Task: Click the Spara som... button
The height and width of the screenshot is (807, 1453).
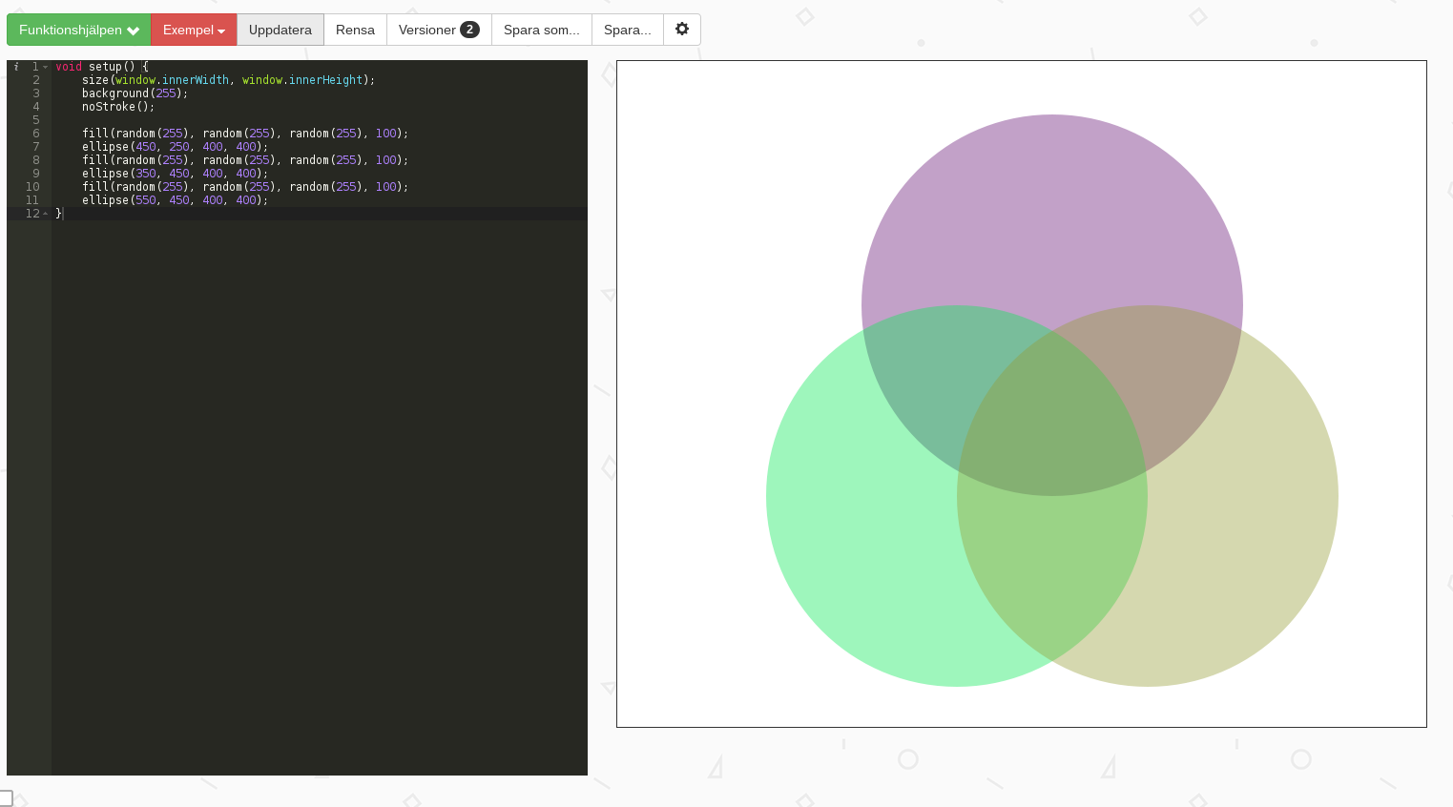Action: [542, 30]
